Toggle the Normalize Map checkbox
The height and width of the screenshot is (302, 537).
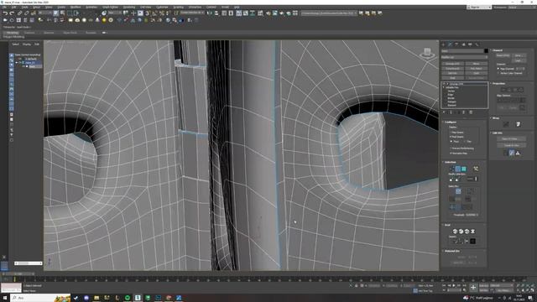point(459,153)
